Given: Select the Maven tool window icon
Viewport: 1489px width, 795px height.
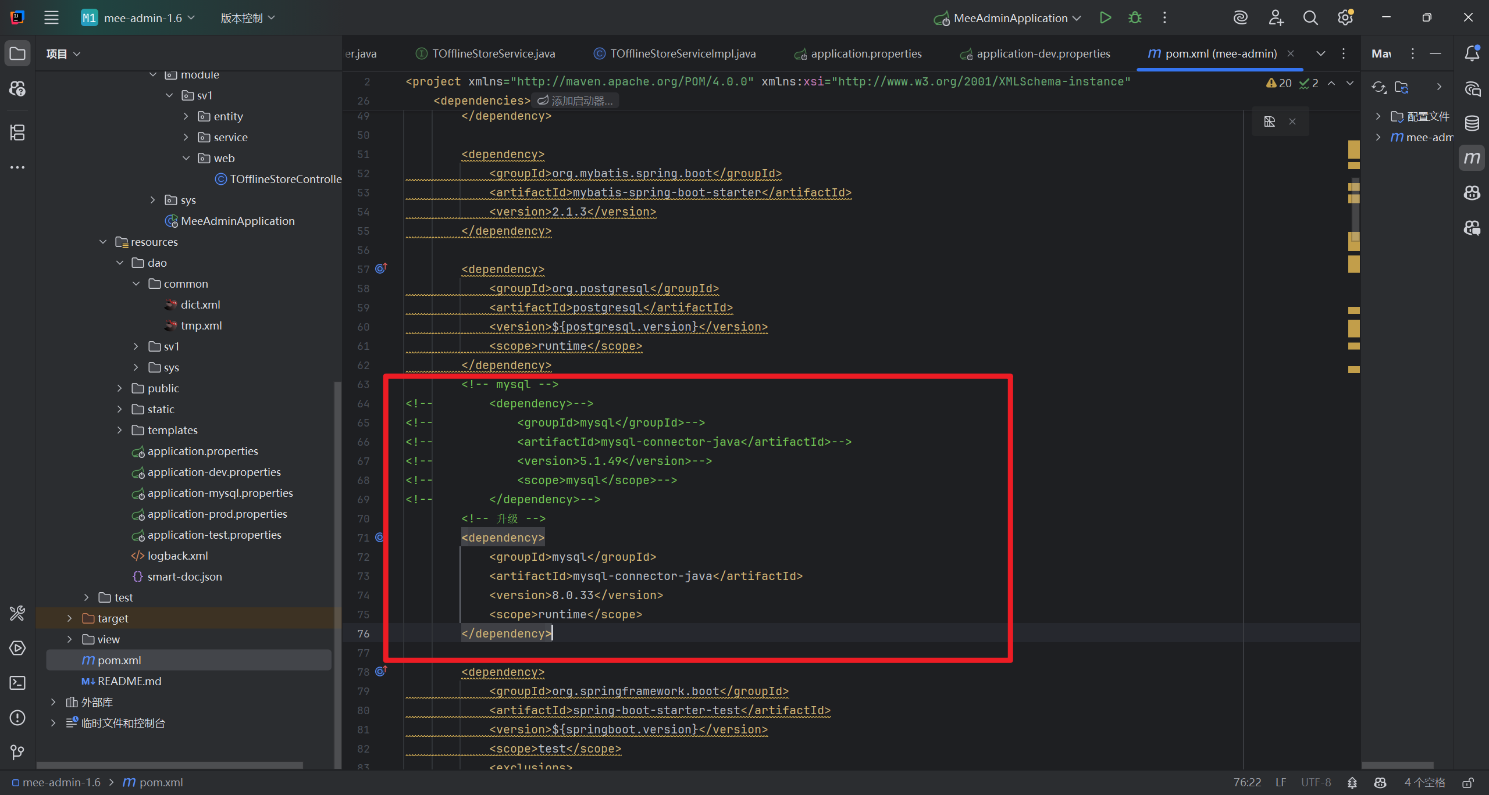Looking at the screenshot, I should tap(1472, 158).
